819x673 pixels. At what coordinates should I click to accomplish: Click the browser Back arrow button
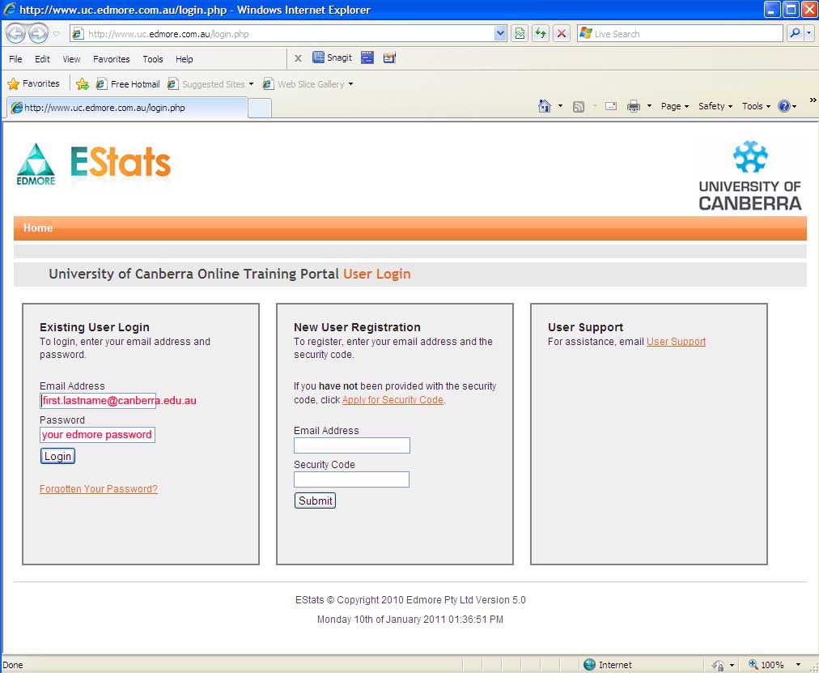tap(15, 34)
